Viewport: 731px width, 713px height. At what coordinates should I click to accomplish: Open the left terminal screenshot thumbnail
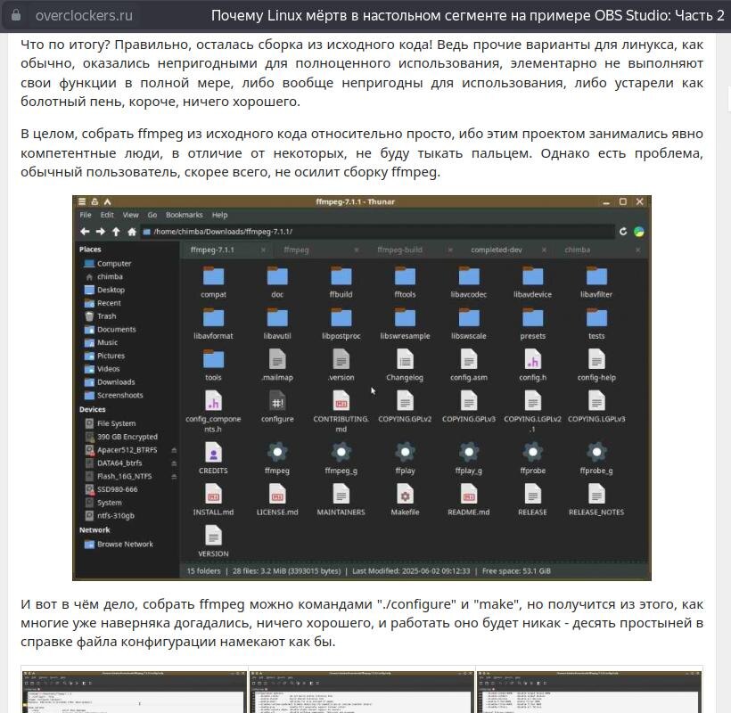point(135,692)
